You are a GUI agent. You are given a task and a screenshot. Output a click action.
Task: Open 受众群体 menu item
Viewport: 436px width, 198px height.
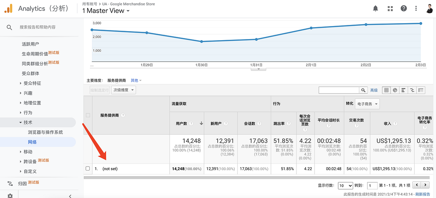(31, 73)
